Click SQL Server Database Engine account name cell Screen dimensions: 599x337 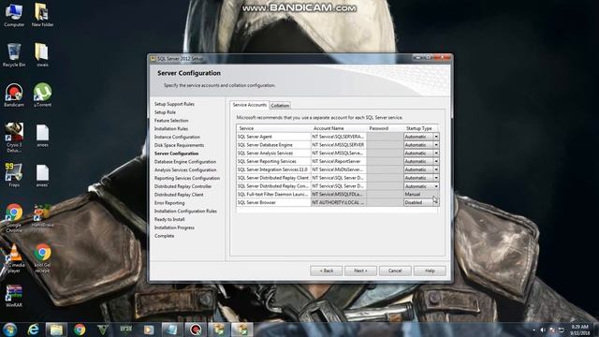(339, 145)
